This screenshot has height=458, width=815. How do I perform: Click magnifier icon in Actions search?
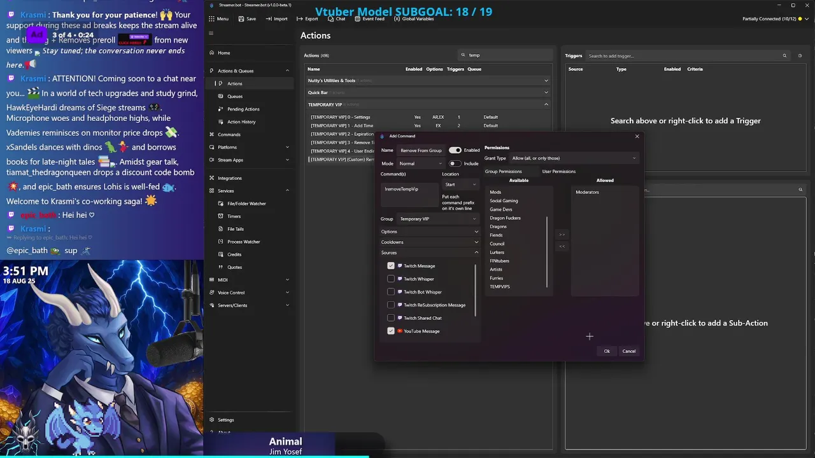464,55
